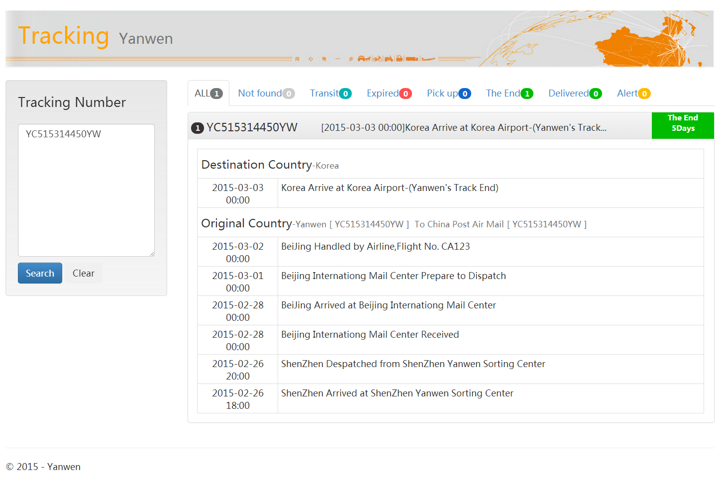Switch to the Transit tab

[x=330, y=93]
